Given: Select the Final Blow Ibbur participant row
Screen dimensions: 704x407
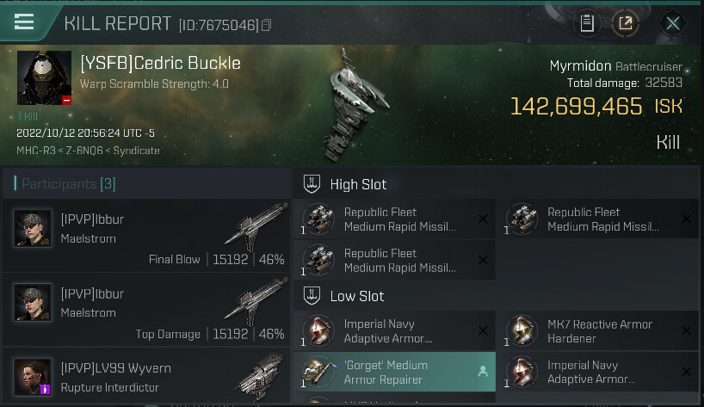Looking at the screenshot, I should 146,237.
